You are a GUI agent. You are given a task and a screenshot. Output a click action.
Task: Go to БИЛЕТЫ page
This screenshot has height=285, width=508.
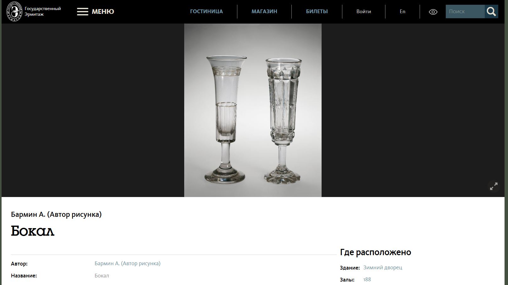point(317,12)
